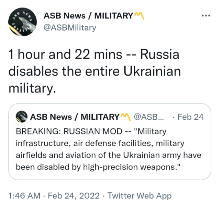Click the Feb 24, 2022 date in the footer
The width and height of the screenshot is (223, 203).
pyautogui.click(x=74, y=195)
